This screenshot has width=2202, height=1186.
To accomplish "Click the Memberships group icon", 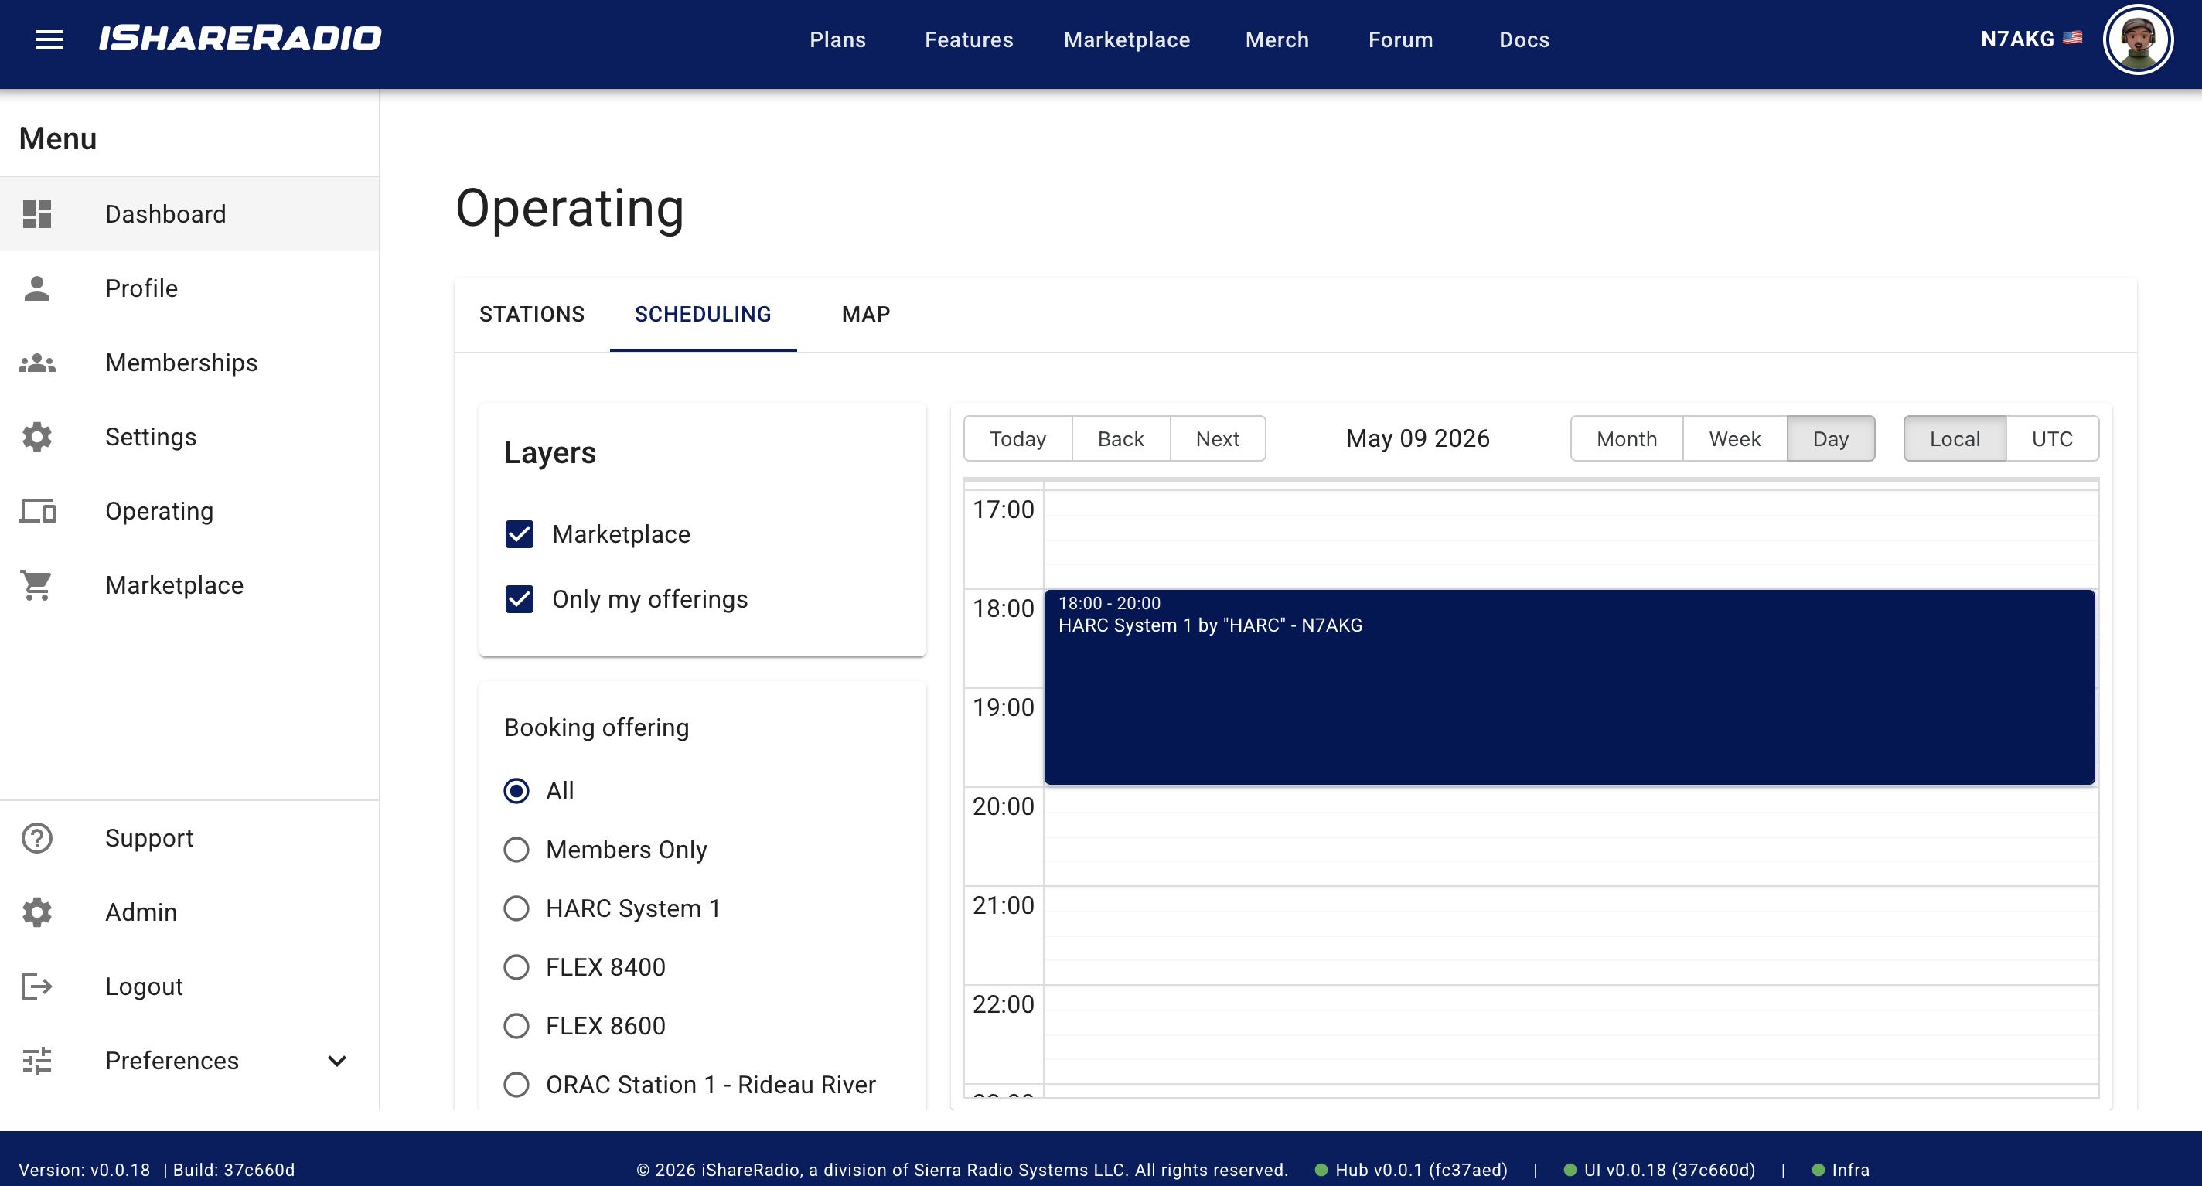I will pyautogui.click(x=37, y=363).
